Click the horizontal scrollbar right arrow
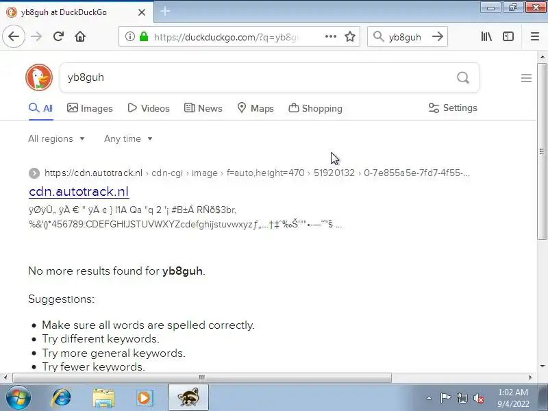The height and width of the screenshot is (411, 548). (x=530, y=377)
